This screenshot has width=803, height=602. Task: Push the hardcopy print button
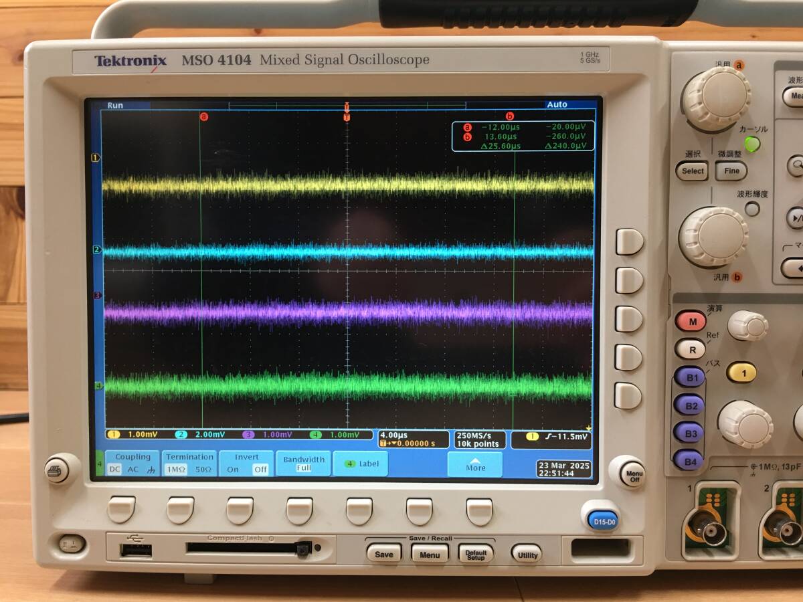[58, 470]
